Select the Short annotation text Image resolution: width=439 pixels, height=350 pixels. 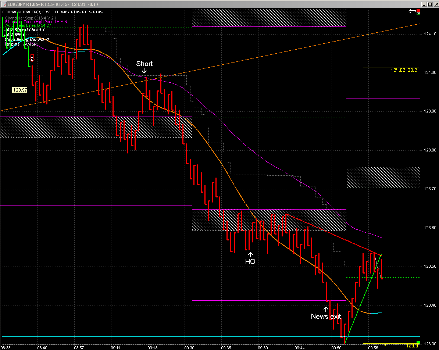pos(144,64)
